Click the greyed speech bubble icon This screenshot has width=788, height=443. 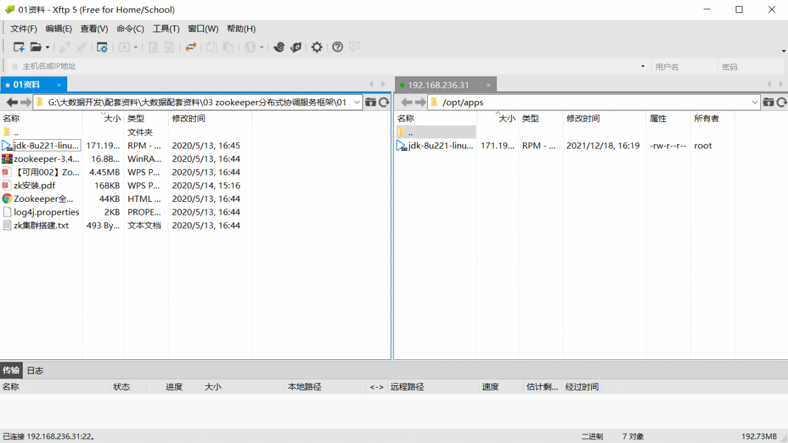[355, 47]
